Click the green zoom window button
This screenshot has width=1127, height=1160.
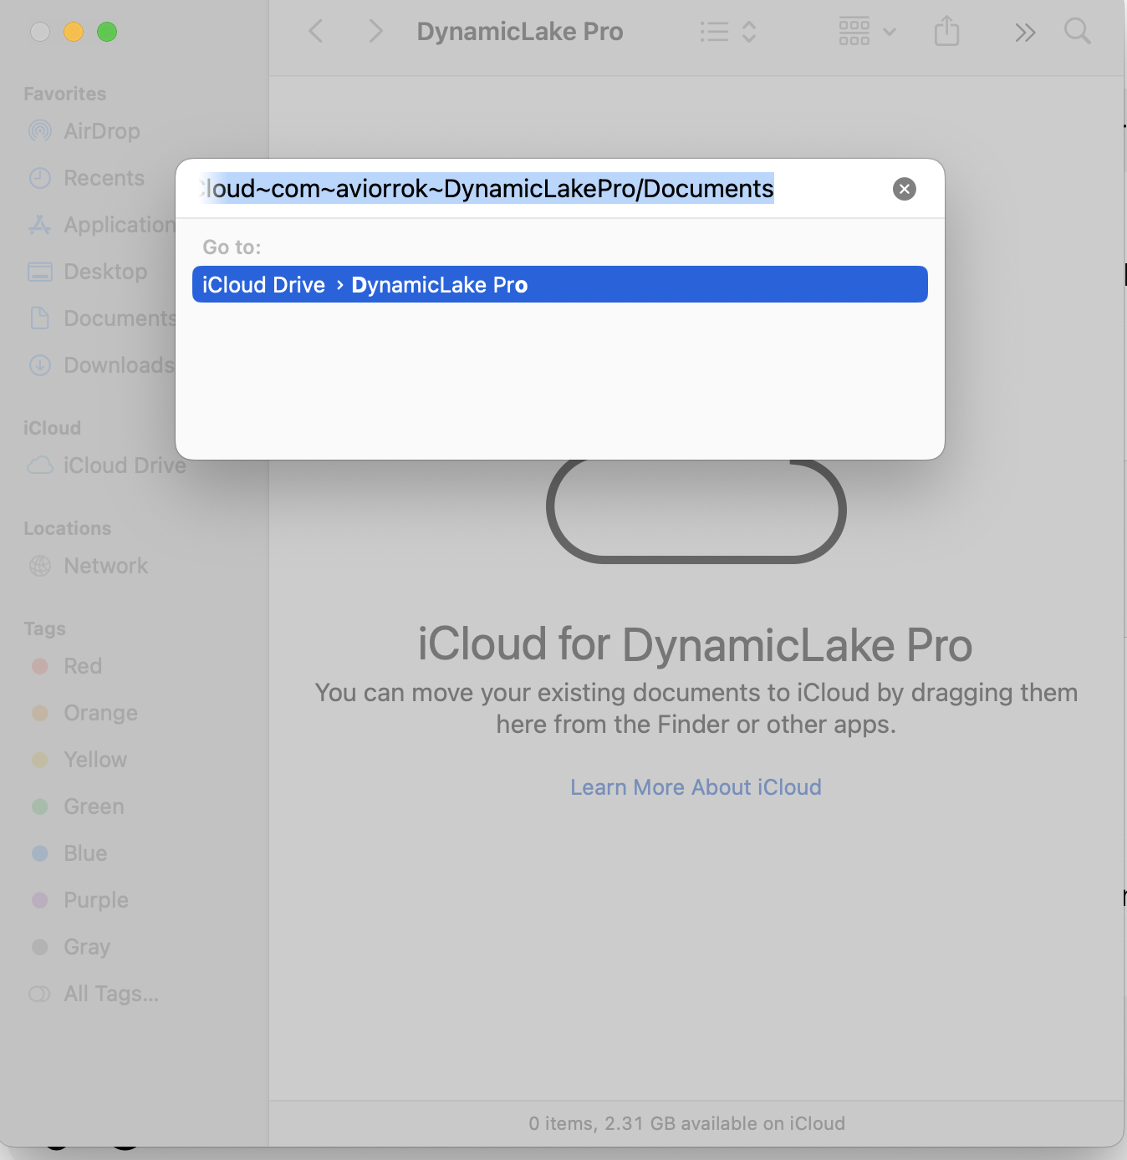pos(107,32)
